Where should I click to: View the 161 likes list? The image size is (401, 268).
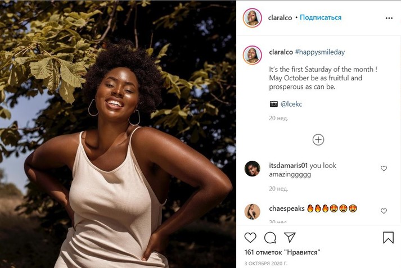pos(282,252)
